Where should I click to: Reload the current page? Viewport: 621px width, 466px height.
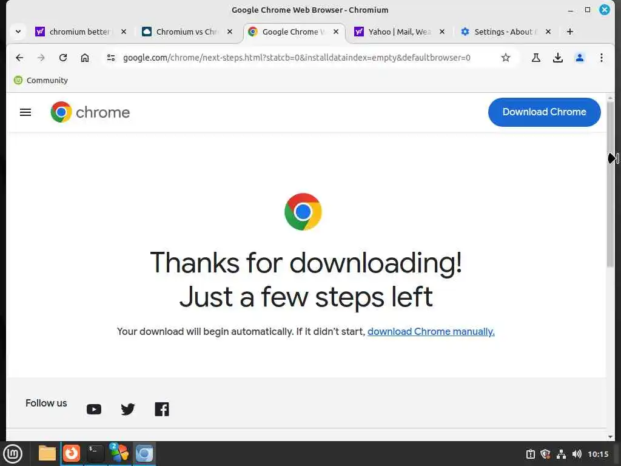pyautogui.click(x=63, y=58)
